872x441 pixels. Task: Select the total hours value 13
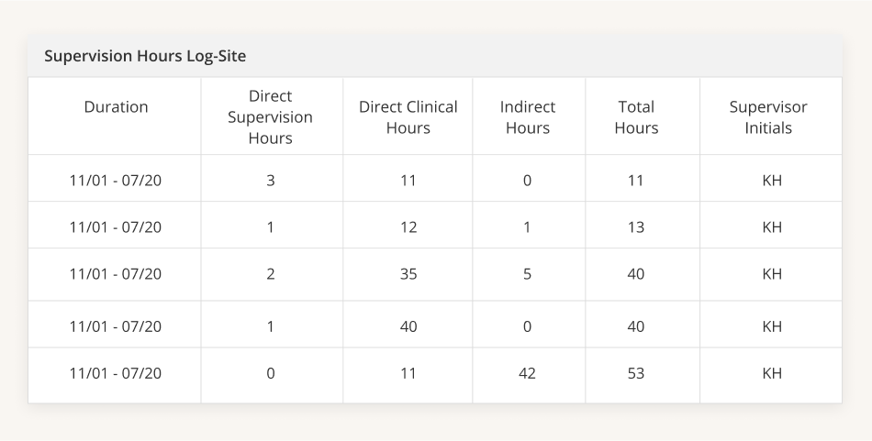pyautogui.click(x=636, y=227)
